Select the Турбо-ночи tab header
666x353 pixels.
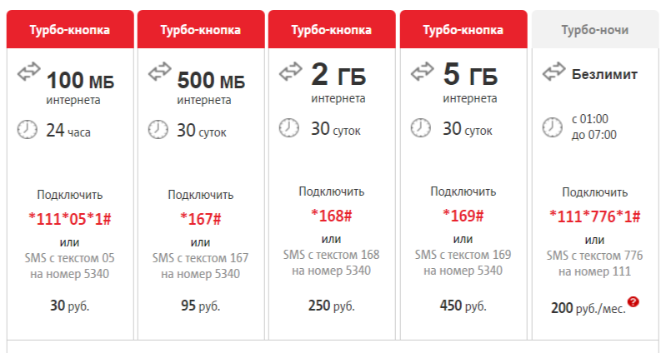594,29
